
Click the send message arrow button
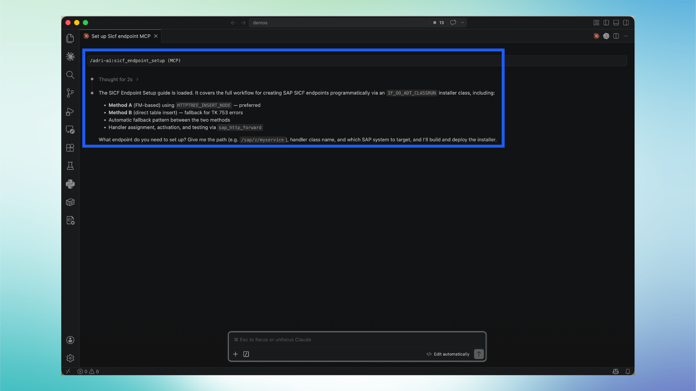(478, 354)
